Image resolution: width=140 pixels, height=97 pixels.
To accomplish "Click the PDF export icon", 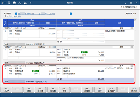I will click(x=20, y=3).
